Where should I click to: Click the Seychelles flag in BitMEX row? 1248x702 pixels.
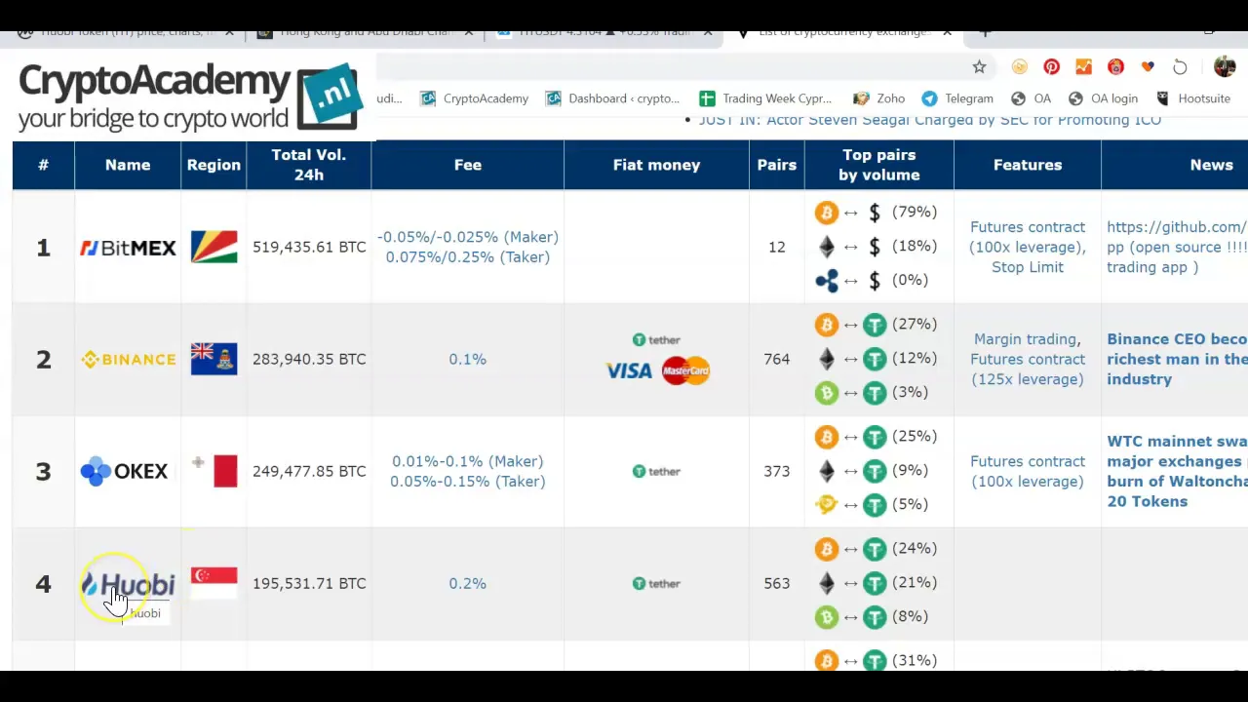click(214, 247)
